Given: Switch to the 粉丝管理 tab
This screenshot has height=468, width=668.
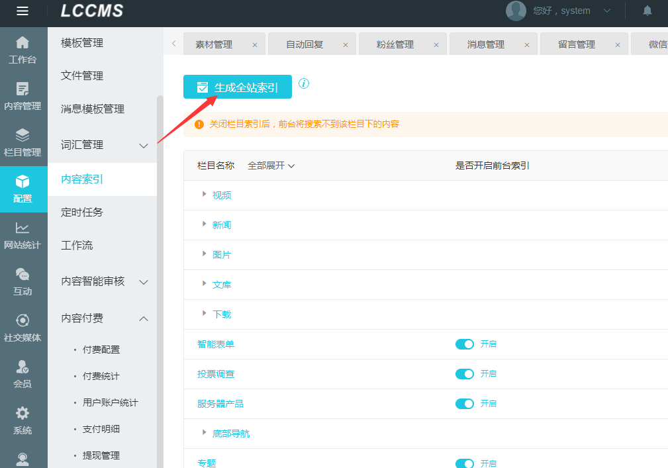Looking at the screenshot, I should tap(395, 44).
